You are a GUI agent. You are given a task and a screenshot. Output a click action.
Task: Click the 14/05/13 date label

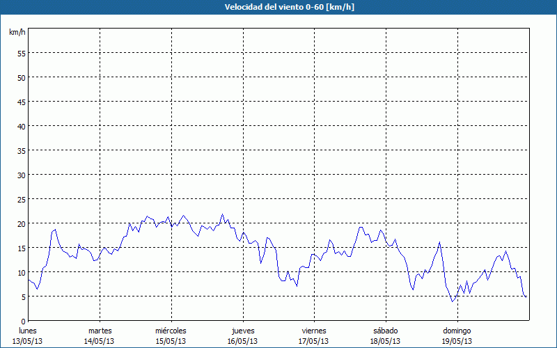click(x=100, y=341)
